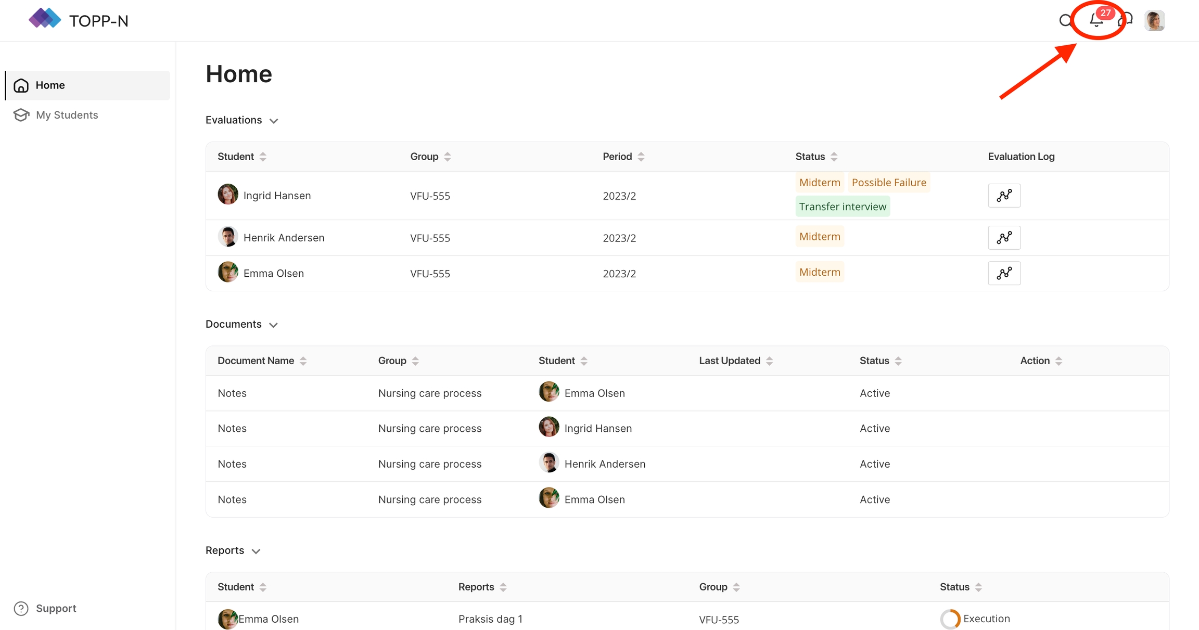The height and width of the screenshot is (630, 1199).
Task: Sort evaluations by Status column
Action: click(x=834, y=157)
